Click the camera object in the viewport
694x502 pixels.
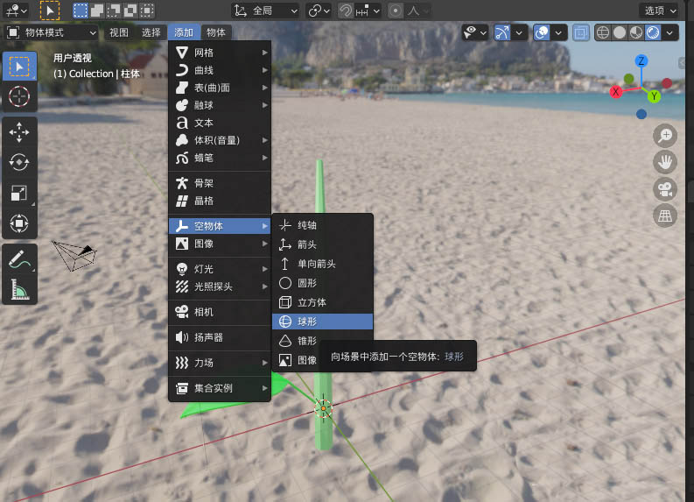[x=74, y=255]
